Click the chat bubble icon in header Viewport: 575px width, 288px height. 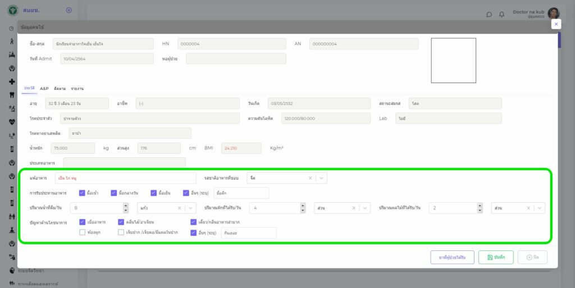(489, 14)
